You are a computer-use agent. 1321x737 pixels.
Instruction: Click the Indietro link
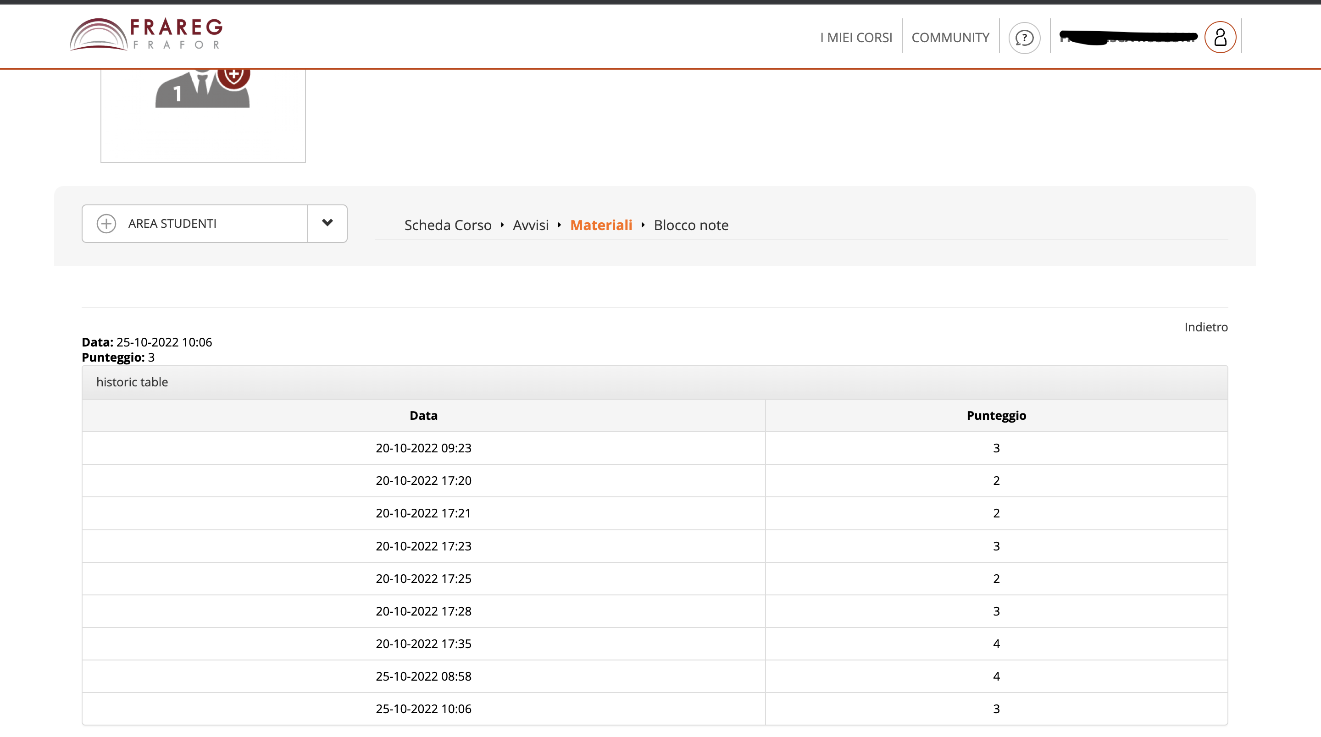1205,327
